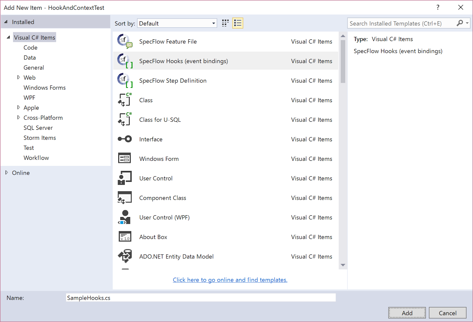Viewport: 473px width, 322px height.
Task: Focus the Search Installed Templates box
Action: (x=402, y=23)
